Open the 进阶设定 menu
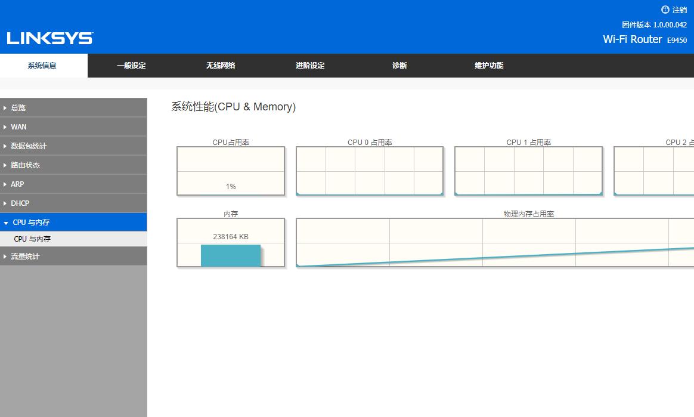The height and width of the screenshot is (417, 694). point(309,66)
